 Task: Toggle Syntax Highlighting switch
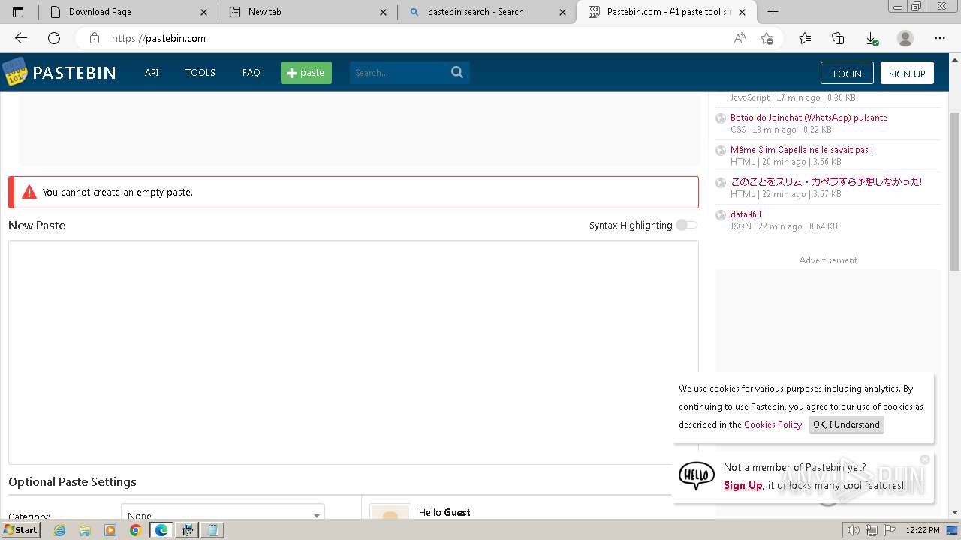[686, 225]
